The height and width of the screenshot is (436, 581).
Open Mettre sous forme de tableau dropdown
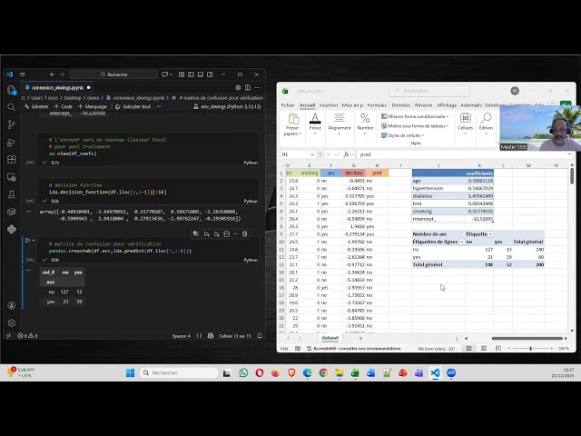(x=415, y=126)
